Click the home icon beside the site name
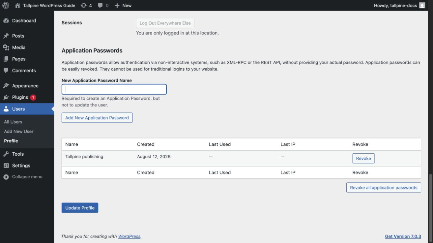The image size is (433, 243). 17,5
